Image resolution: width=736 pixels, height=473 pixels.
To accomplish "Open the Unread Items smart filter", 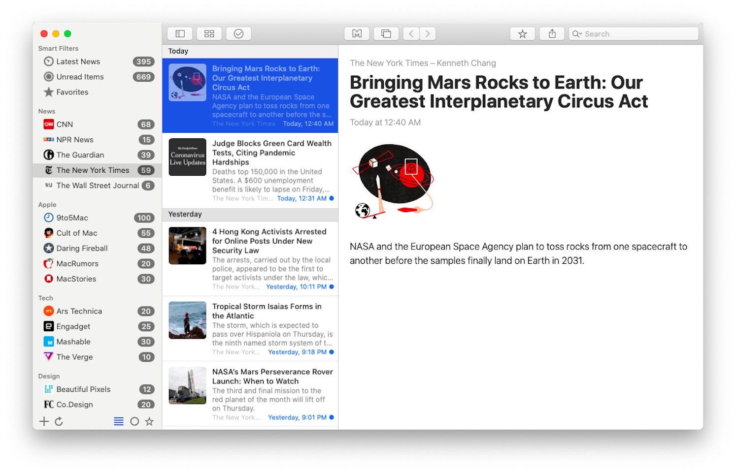I will [80, 77].
